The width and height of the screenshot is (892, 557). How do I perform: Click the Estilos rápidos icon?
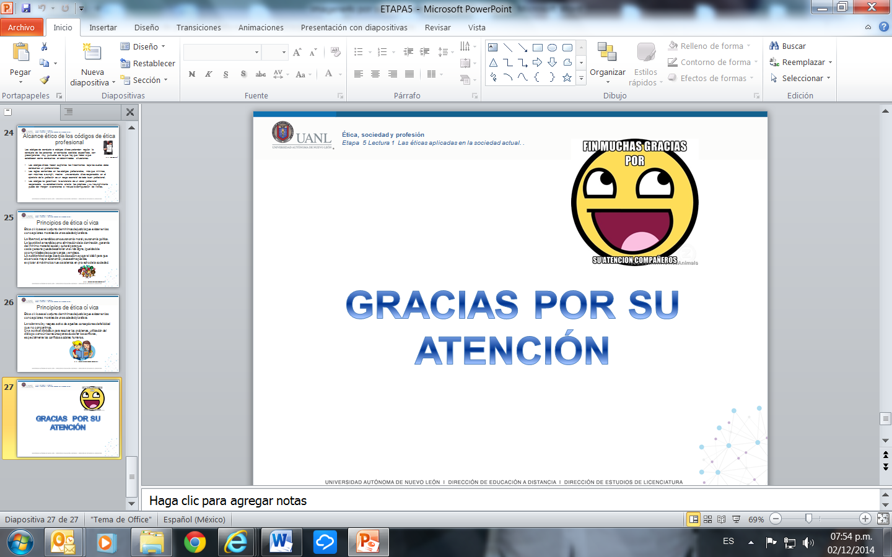tap(645, 53)
